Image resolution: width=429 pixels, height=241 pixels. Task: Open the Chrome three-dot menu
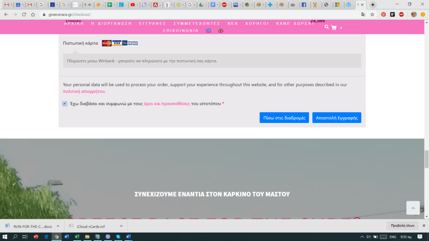[x=423, y=14]
